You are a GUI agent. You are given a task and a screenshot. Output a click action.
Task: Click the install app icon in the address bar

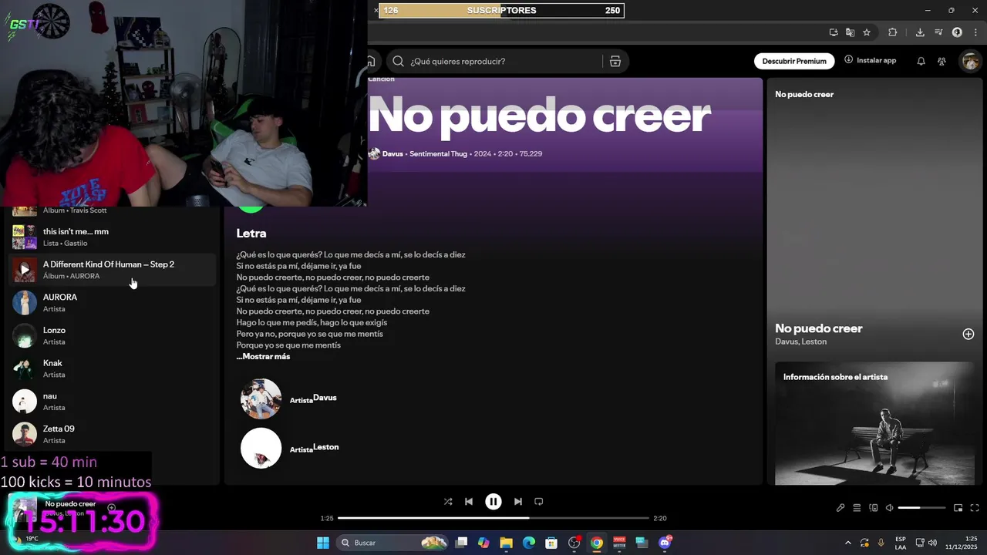click(x=834, y=32)
